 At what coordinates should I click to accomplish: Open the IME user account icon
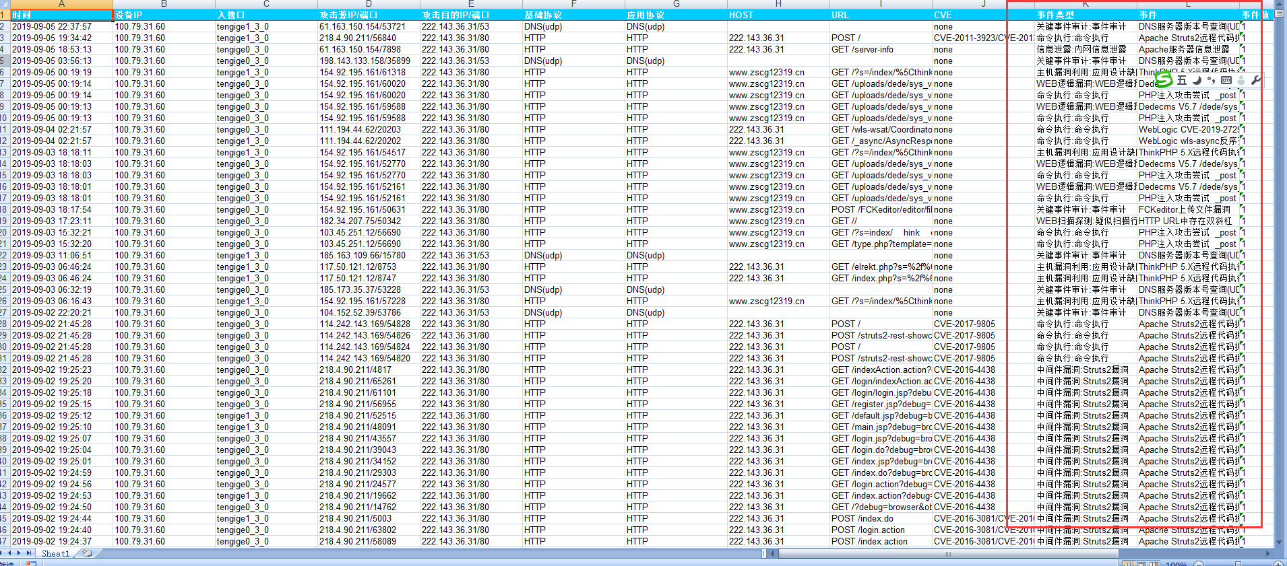point(1241,80)
